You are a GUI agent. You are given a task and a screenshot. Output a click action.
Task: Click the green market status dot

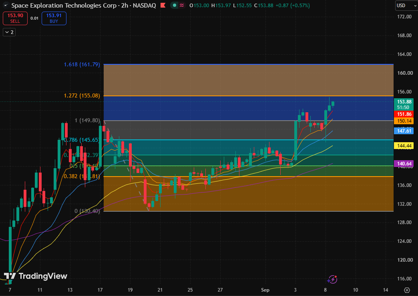(174, 5)
